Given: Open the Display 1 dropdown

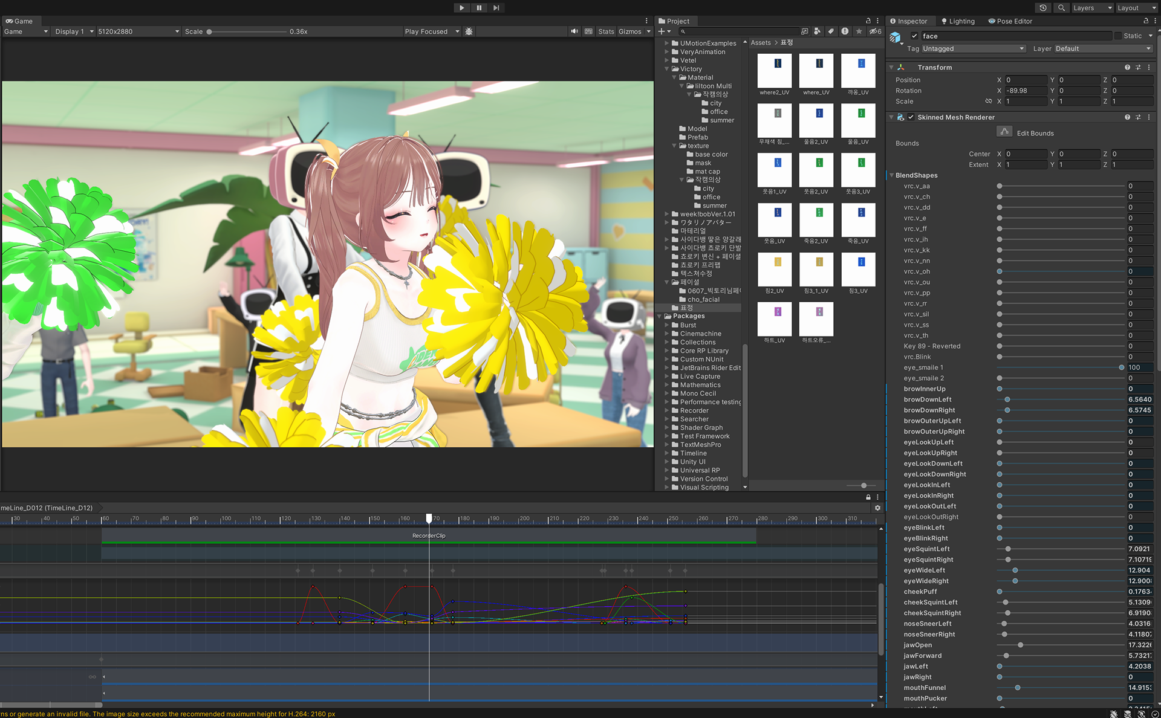Looking at the screenshot, I should 74,31.
